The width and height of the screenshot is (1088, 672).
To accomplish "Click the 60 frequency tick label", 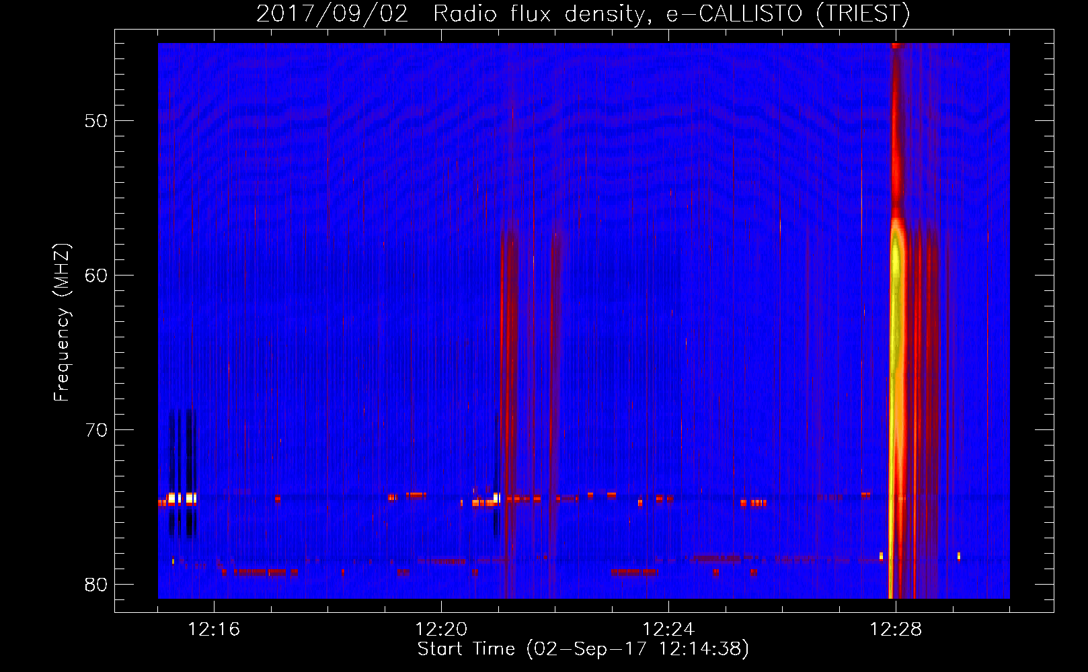I will tap(97, 276).
